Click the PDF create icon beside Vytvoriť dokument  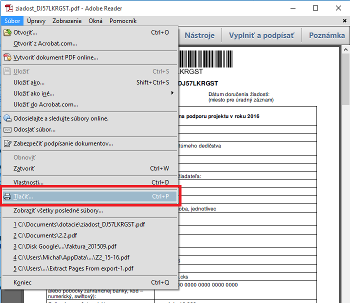(7, 57)
